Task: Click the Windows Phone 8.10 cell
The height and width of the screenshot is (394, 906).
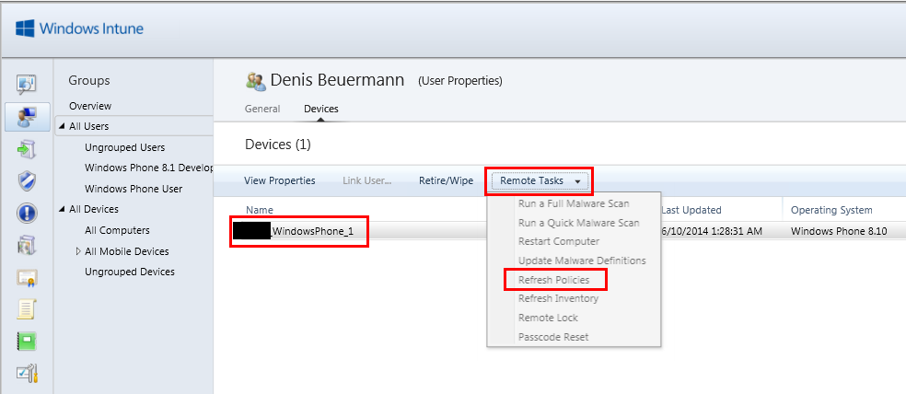Action: coord(839,232)
